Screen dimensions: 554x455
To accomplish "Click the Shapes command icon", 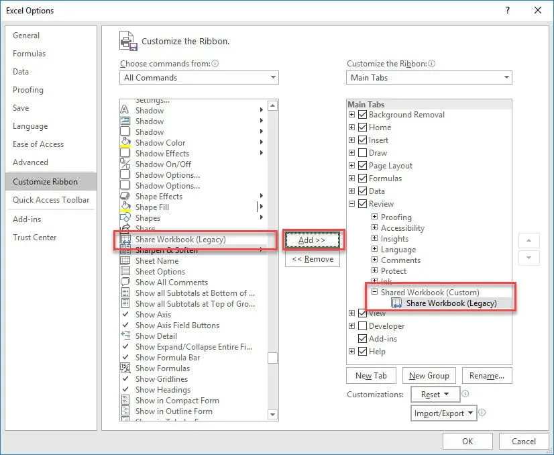I will tap(125, 218).
